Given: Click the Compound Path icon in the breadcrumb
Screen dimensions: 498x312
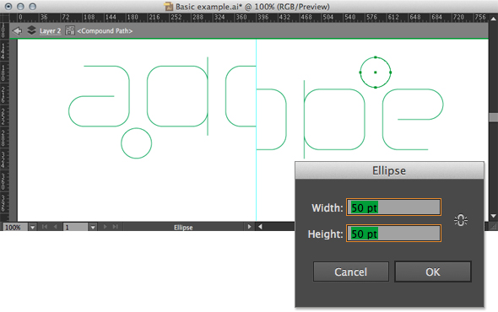Looking at the screenshot, I should click(x=70, y=31).
